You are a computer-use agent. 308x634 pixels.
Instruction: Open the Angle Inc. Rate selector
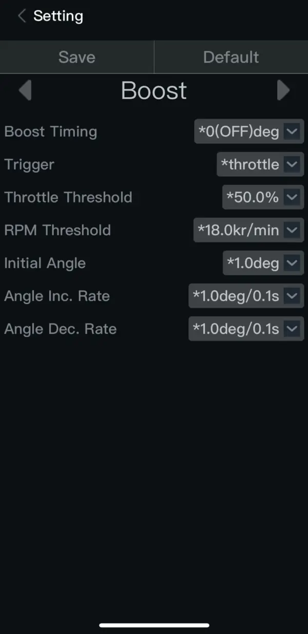[x=245, y=295]
